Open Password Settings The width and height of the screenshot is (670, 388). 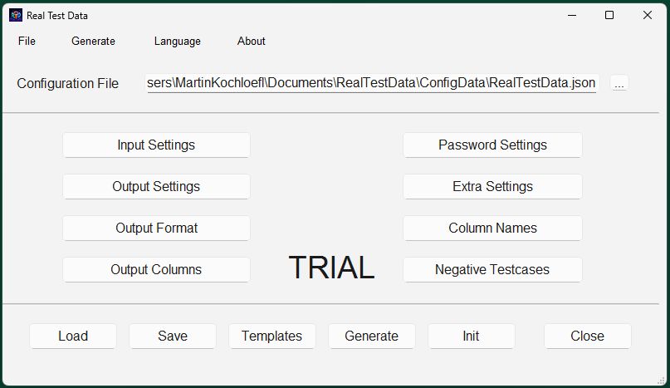(x=492, y=145)
